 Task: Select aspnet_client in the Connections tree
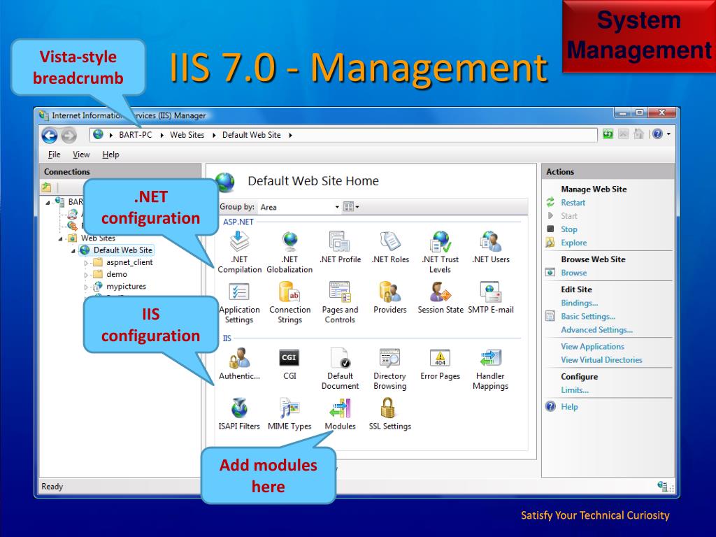tap(129, 263)
